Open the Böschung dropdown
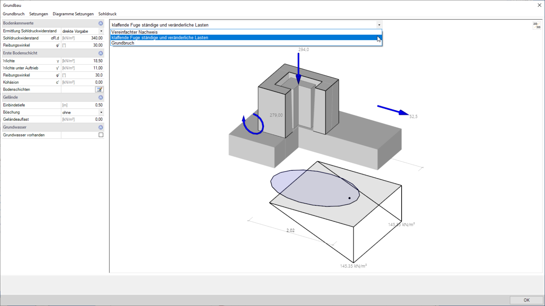The height and width of the screenshot is (306, 545). [101, 113]
